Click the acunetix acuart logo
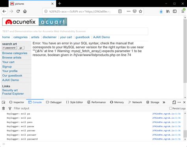This screenshot has height=147, width=187. [35, 22]
